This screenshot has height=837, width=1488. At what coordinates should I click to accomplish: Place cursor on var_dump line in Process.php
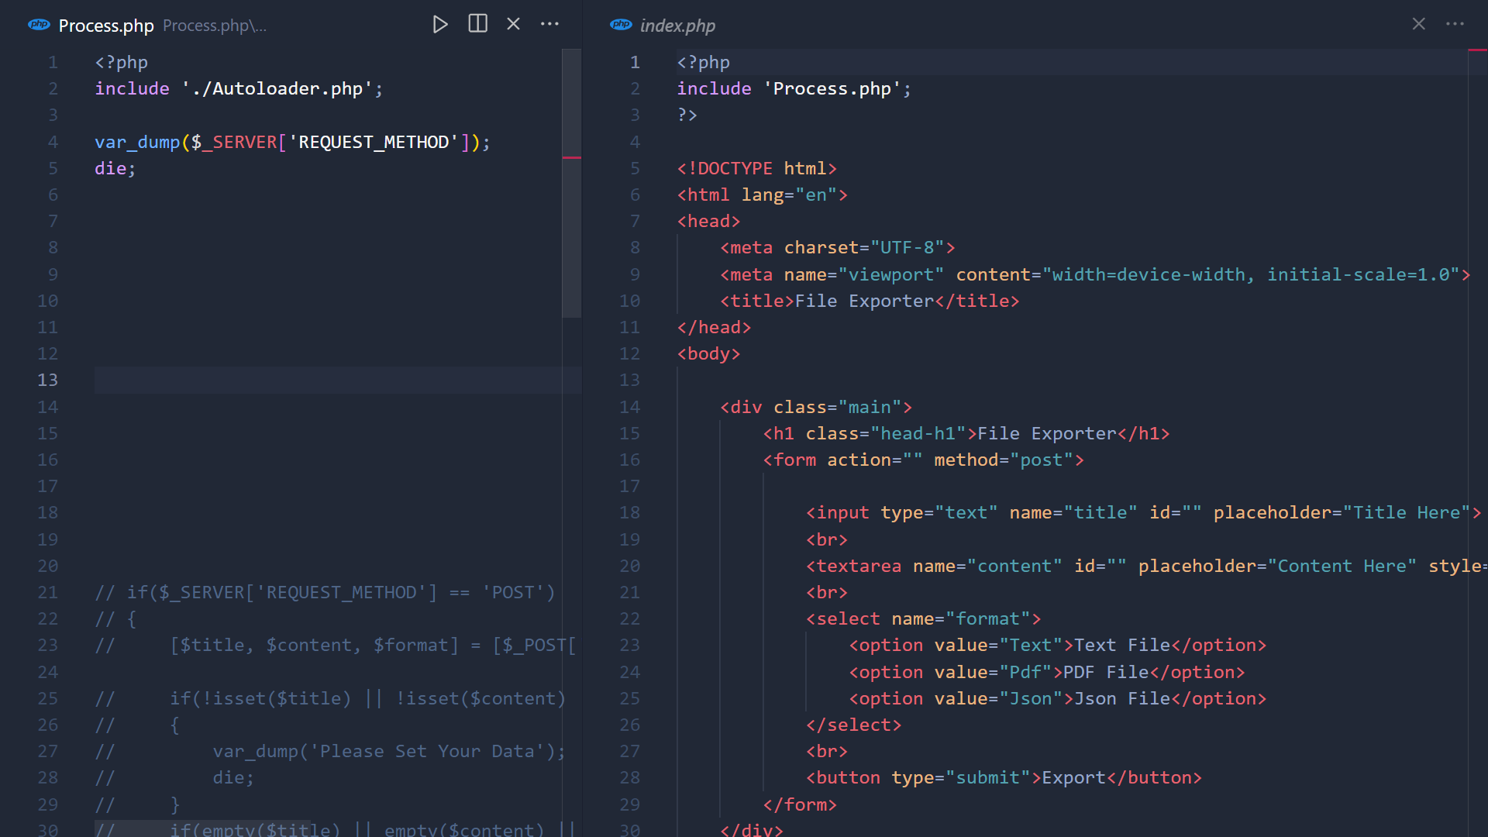point(292,142)
